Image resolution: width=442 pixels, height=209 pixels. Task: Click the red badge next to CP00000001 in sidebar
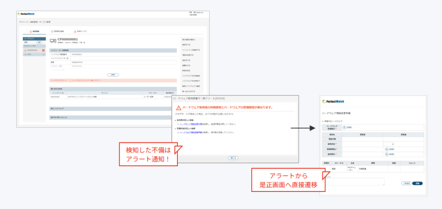(43, 50)
